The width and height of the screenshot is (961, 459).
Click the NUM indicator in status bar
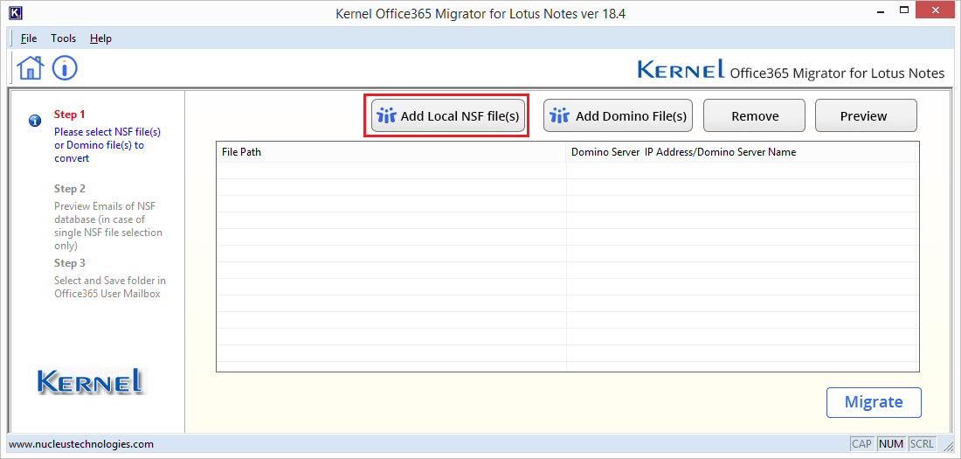[x=890, y=443]
